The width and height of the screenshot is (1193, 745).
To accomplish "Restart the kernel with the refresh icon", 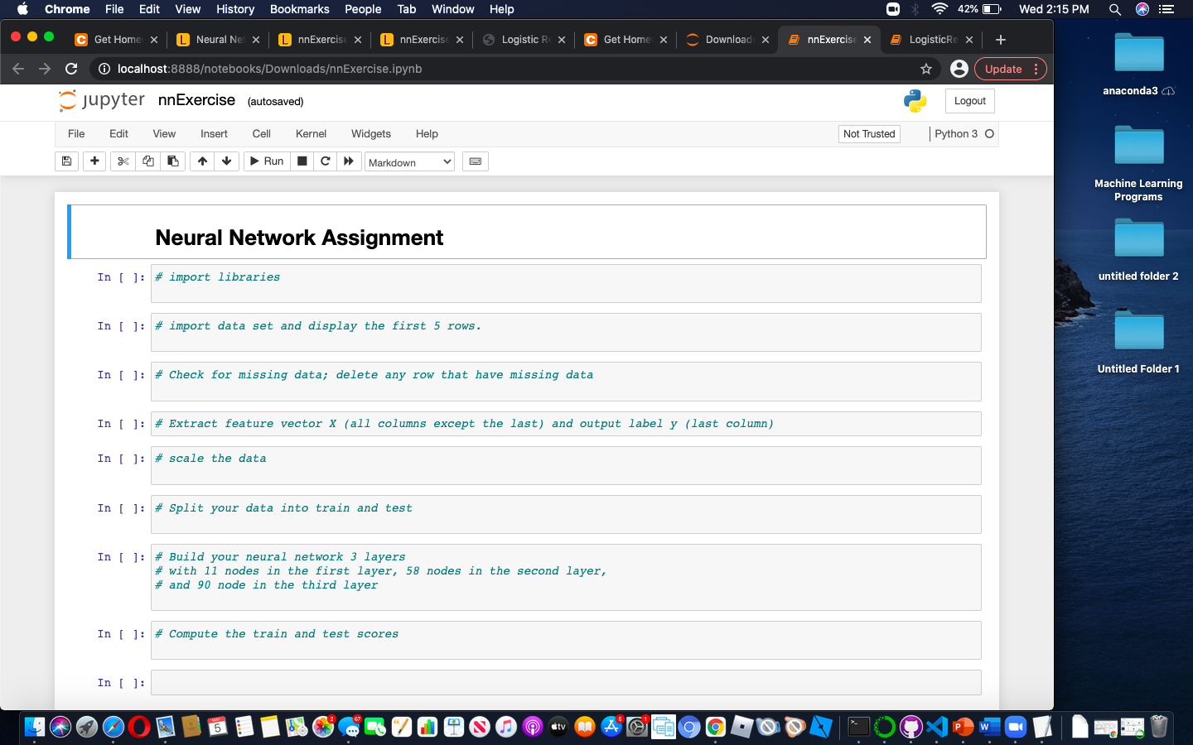I will point(326,161).
